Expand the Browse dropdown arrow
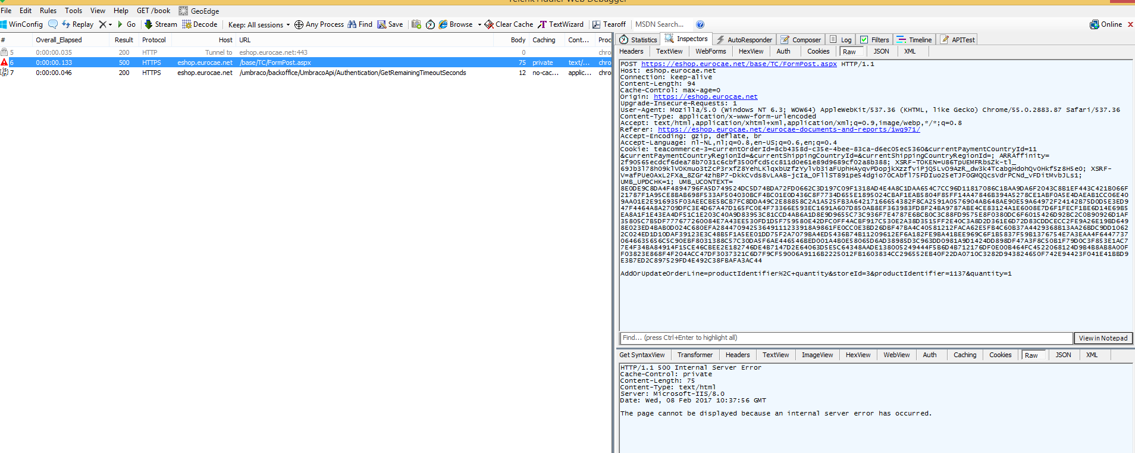Screen dimensions: 1135x453 pyautogui.click(x=479, y=25)
